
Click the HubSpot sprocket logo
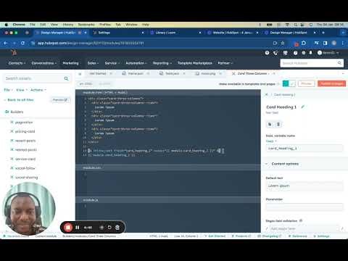coord(14,52)
